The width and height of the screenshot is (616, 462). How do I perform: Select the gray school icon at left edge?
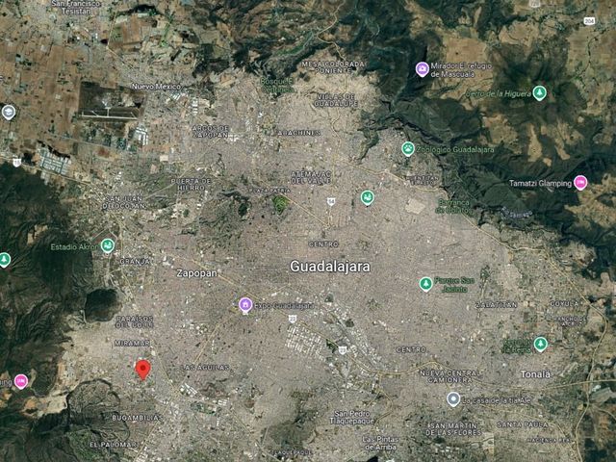(x=9, y=113)
